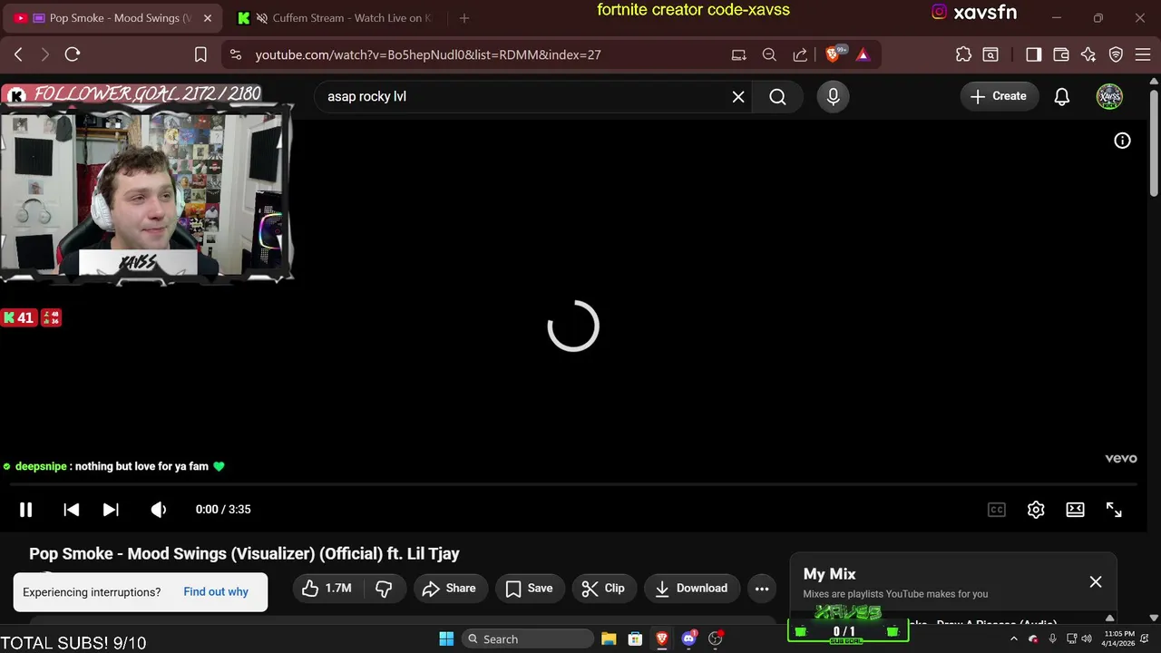Open Windows Start menu
This screenshot has height=653, width=1161.
446,638
